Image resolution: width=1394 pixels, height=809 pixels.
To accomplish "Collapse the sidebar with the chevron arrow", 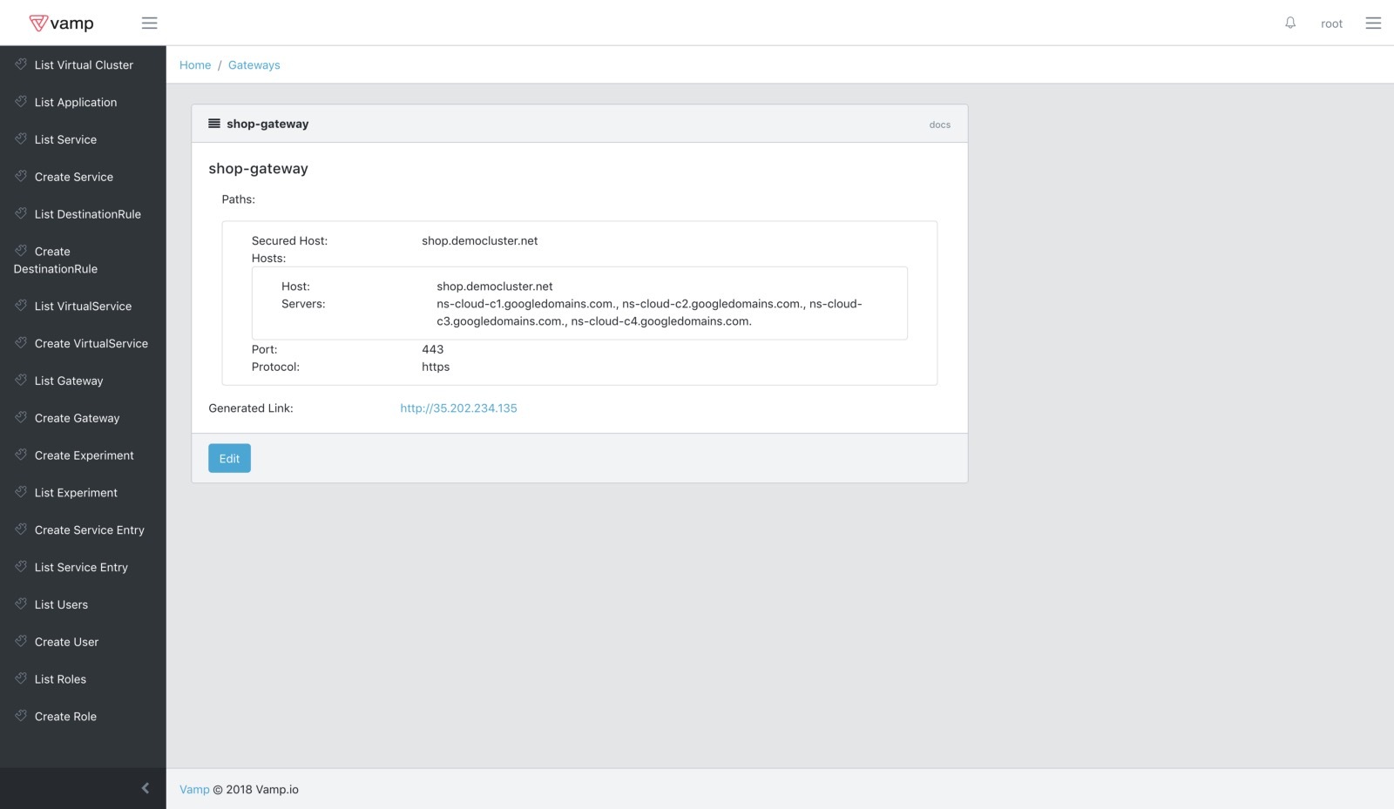I will [145, 788].
